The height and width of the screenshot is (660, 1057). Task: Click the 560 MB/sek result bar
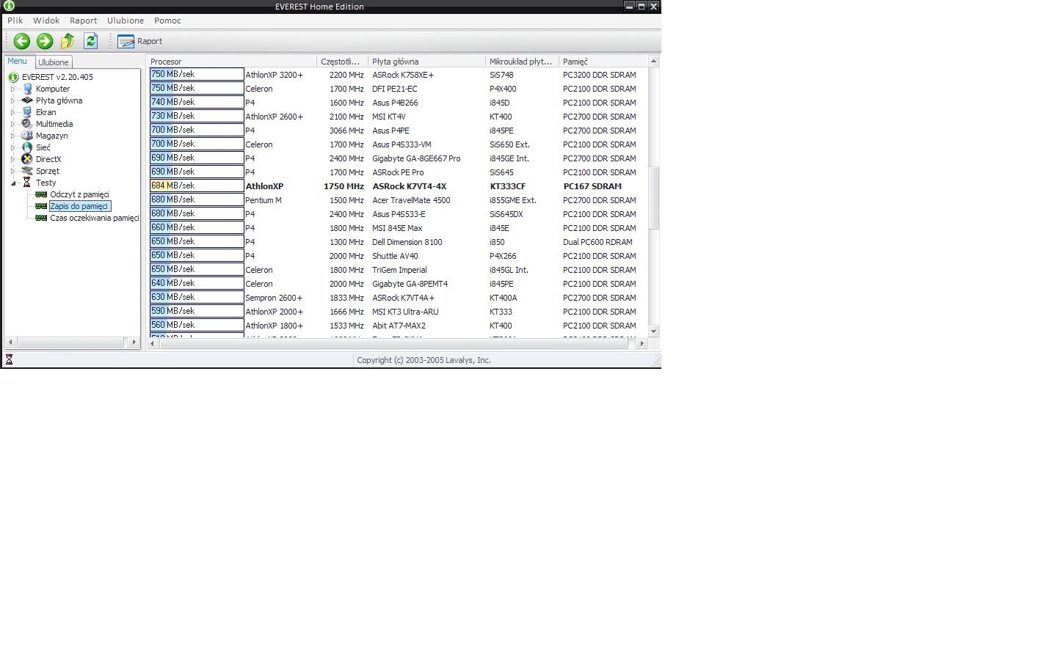pos(197,326)
